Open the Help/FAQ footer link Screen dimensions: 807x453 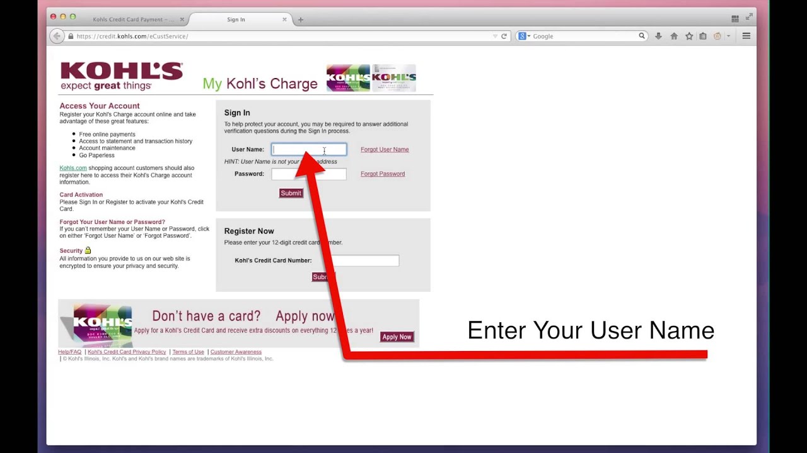[70, 352]
